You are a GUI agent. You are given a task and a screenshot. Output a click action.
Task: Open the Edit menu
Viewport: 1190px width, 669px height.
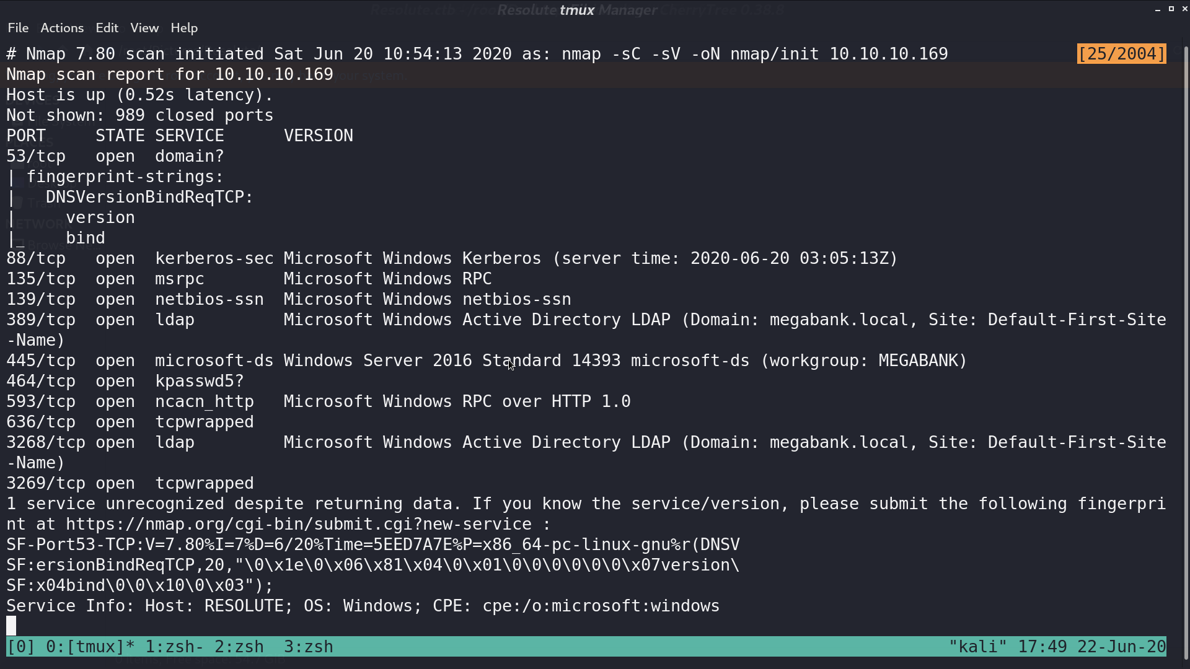coord(107,28)
